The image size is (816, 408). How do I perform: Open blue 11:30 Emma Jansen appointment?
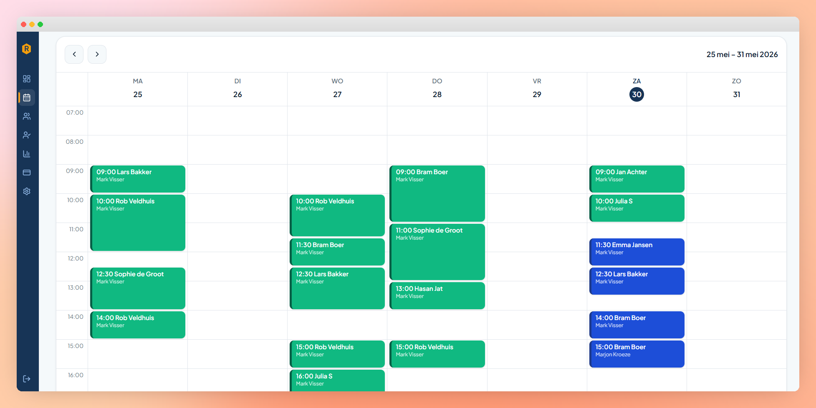637,252
